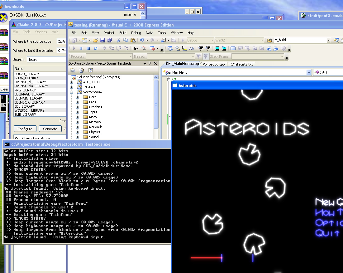This screenshot has height=273, width=343.
Task: Open the Breakpoints window icon
Action: pos(152,48)
